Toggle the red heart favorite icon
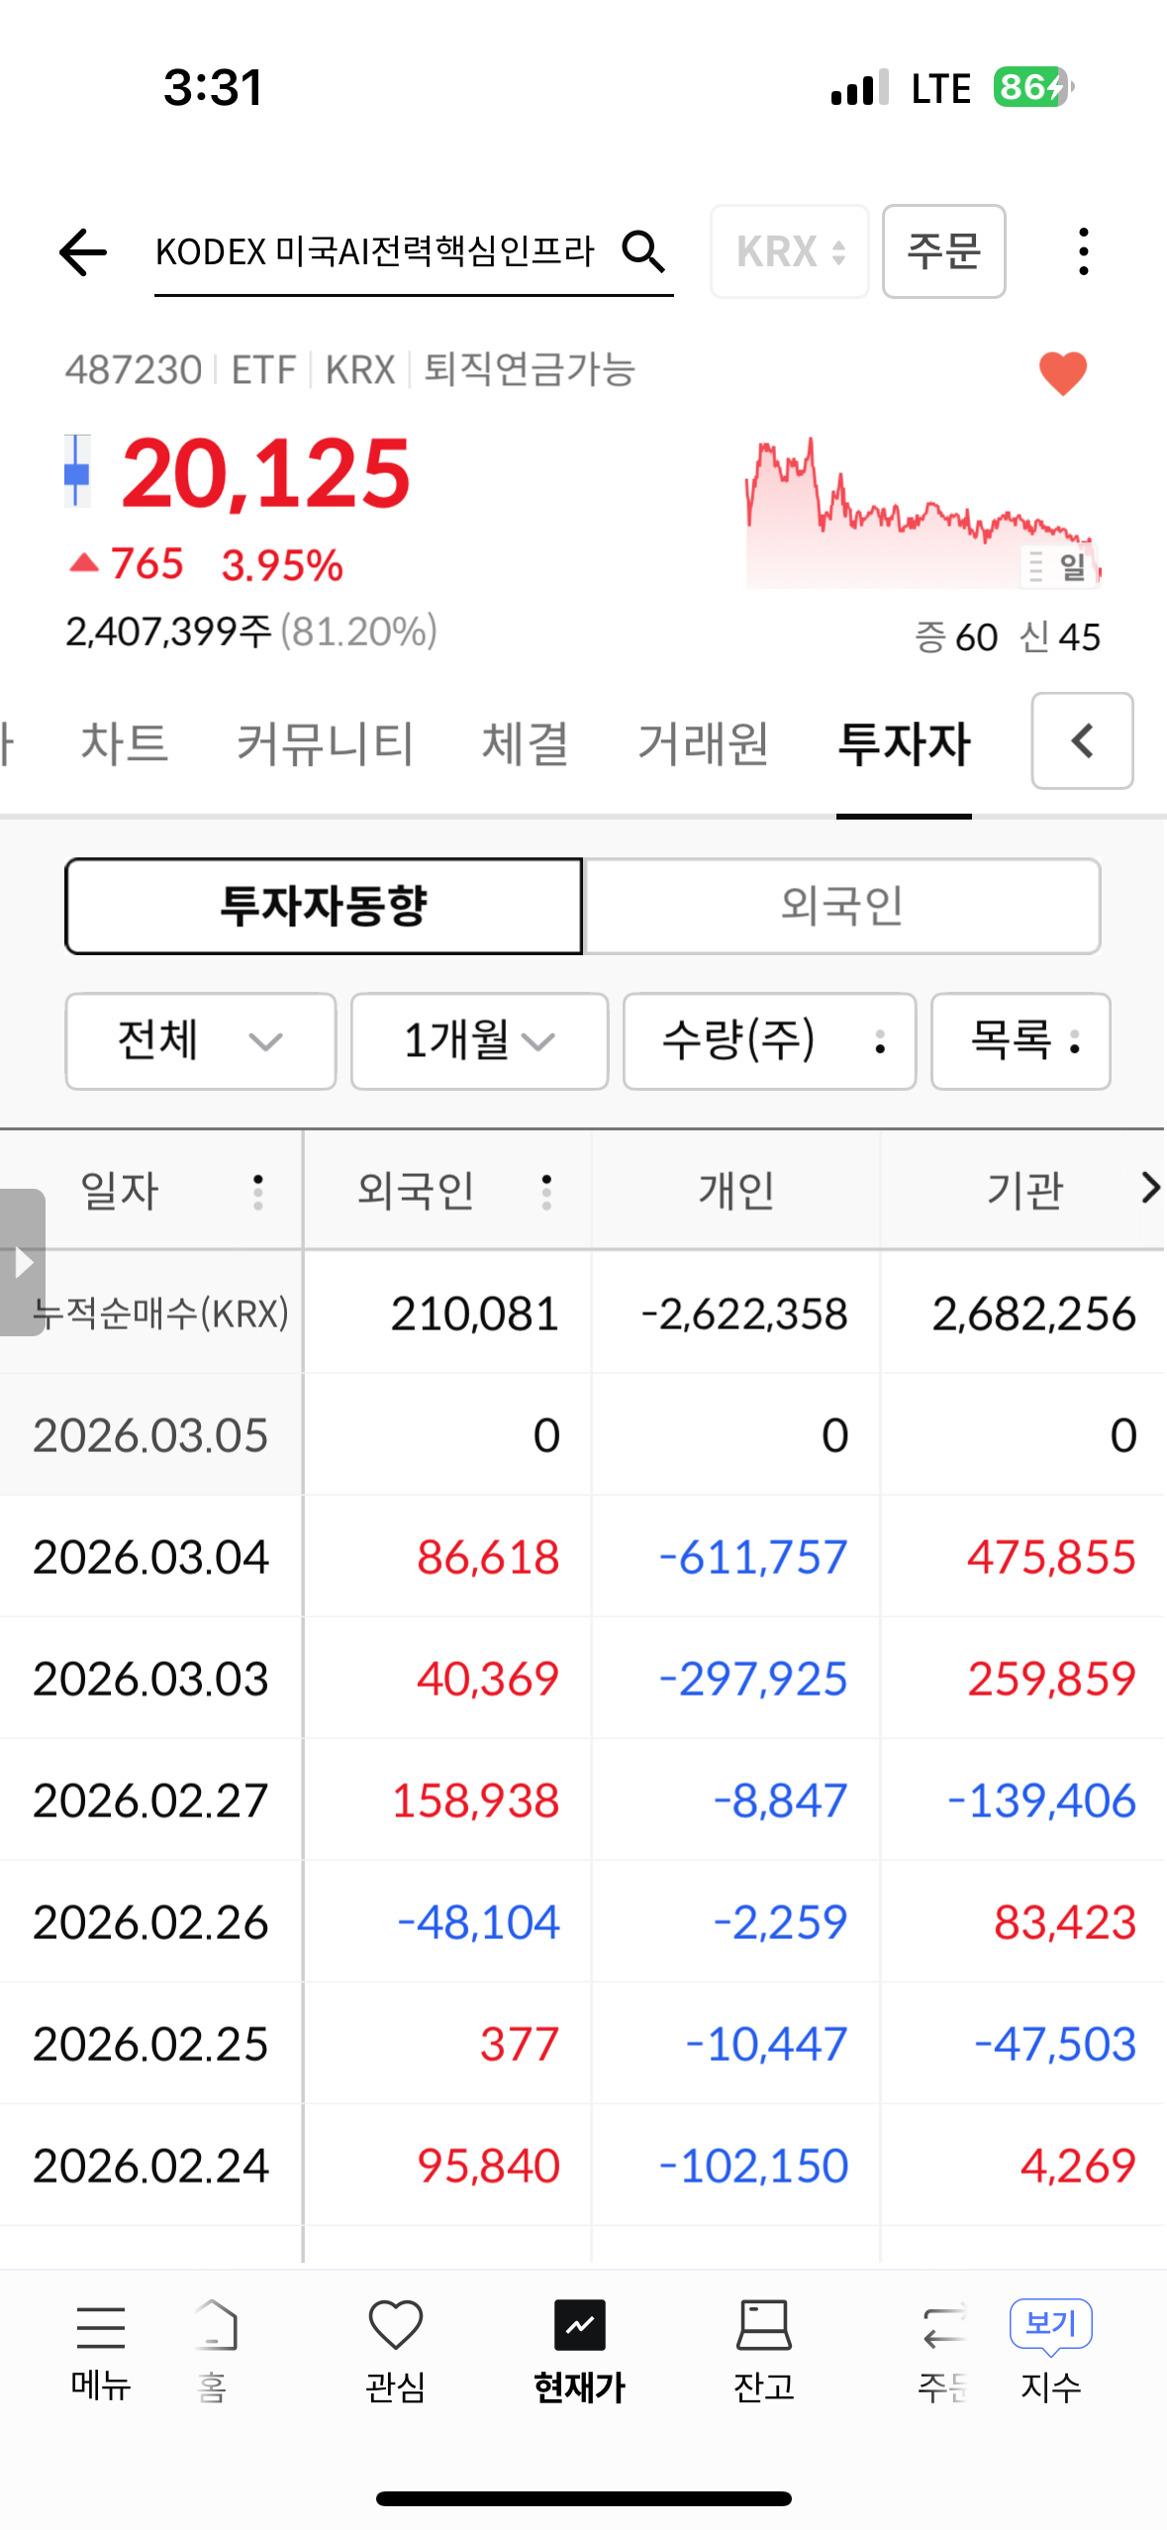This screenshot has height=2530, width=1167. click(1062, 374)
